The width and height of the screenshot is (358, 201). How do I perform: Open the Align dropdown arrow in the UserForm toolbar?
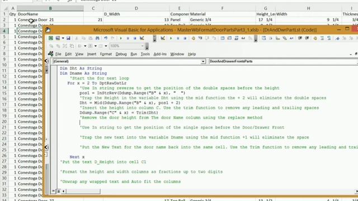pos(85,46)
